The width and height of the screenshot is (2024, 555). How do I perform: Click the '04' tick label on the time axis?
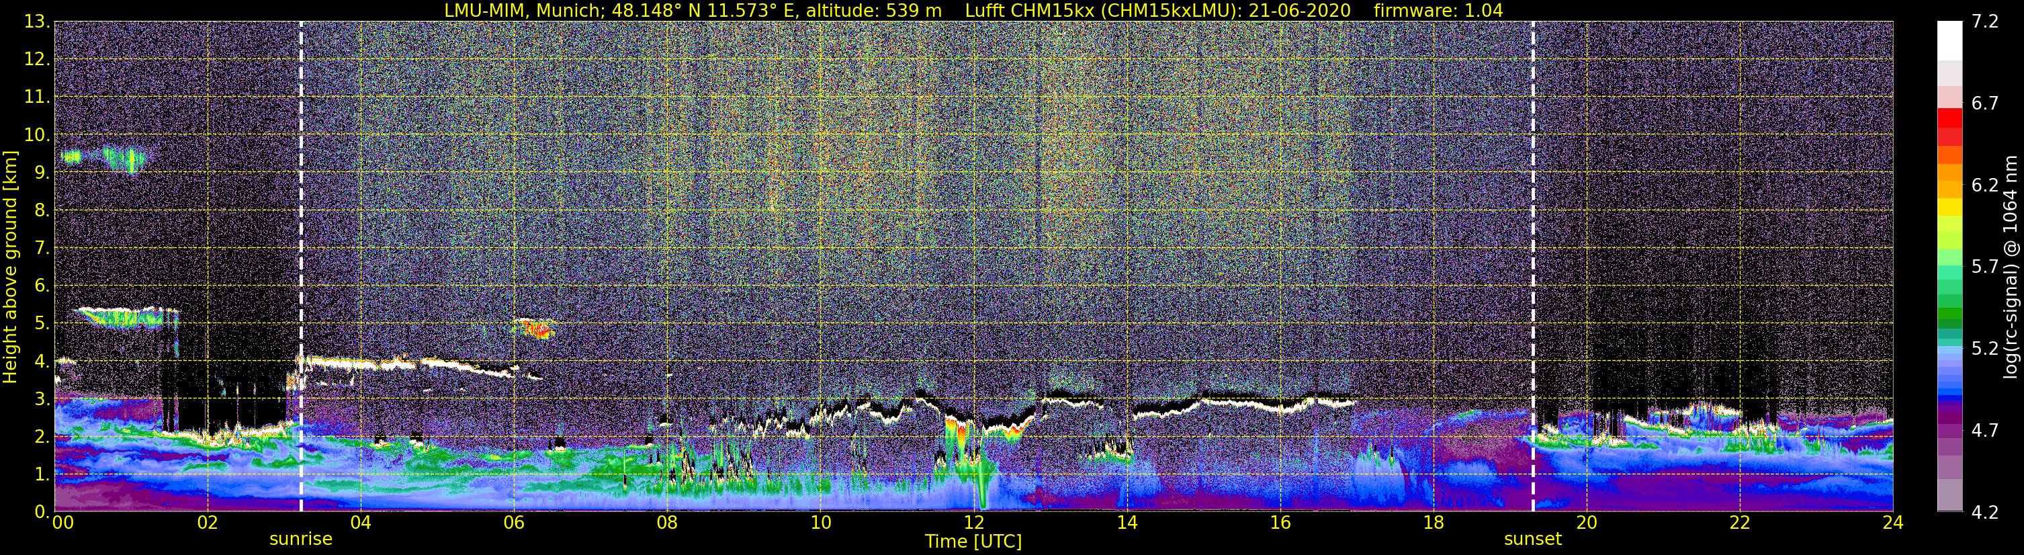[x=361, y=523]
